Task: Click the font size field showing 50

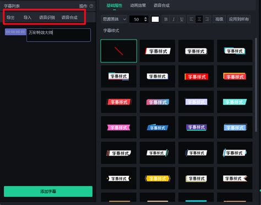Action: (x=137, y=19)
